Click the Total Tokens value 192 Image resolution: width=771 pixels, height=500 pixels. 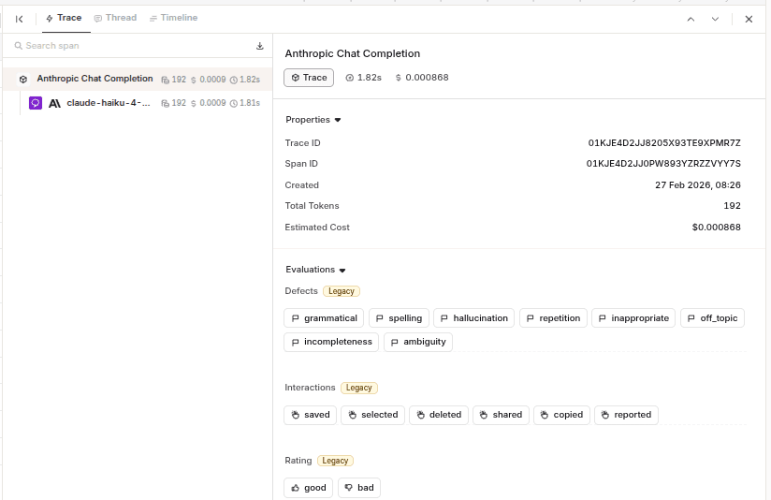coord(732,206)
